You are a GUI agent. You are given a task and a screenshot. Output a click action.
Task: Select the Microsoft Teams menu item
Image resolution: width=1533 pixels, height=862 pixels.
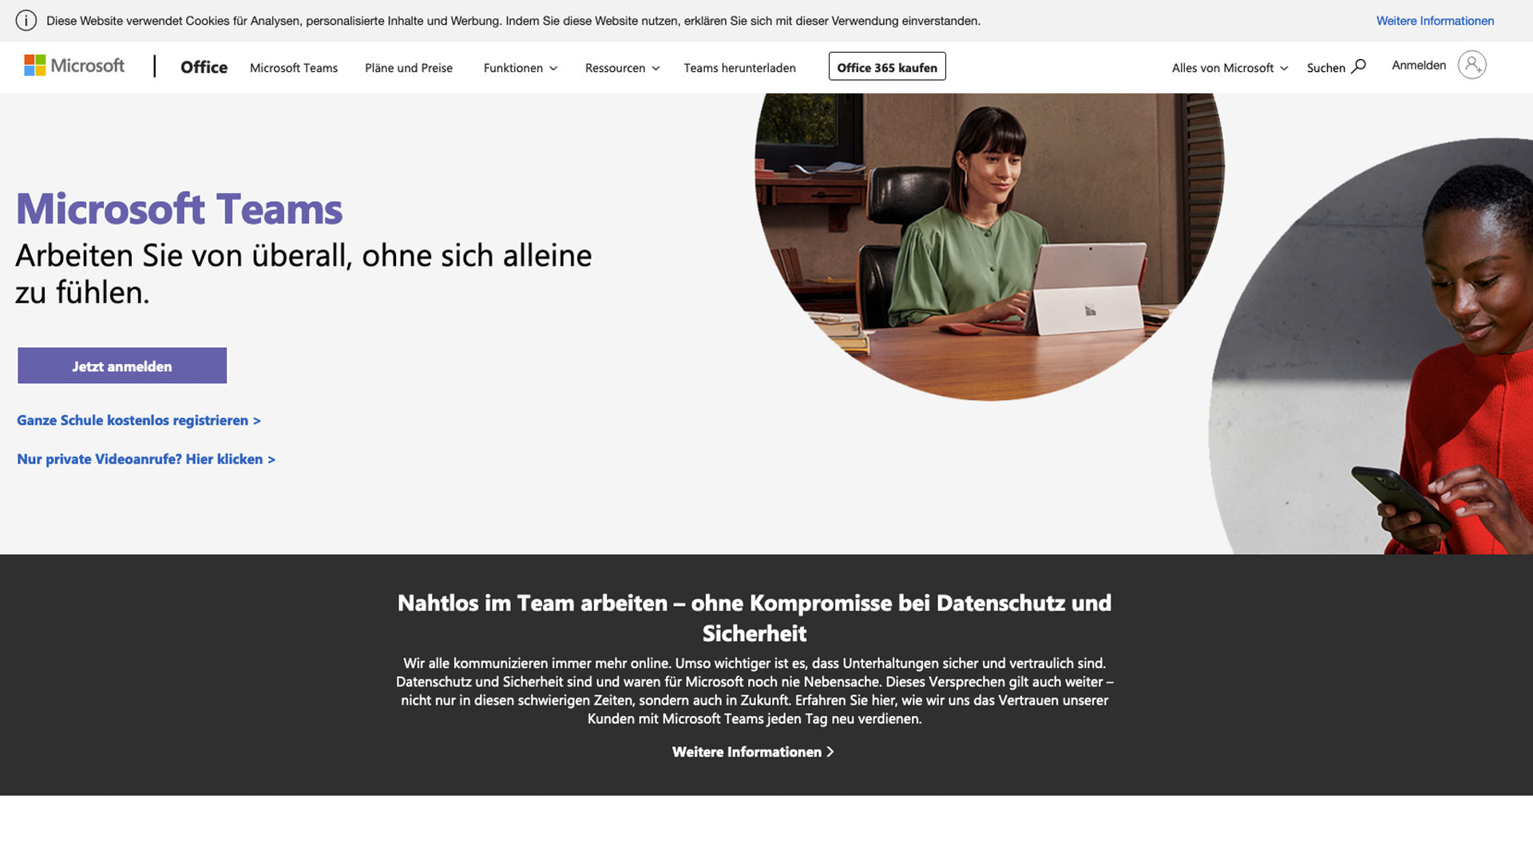293,66
